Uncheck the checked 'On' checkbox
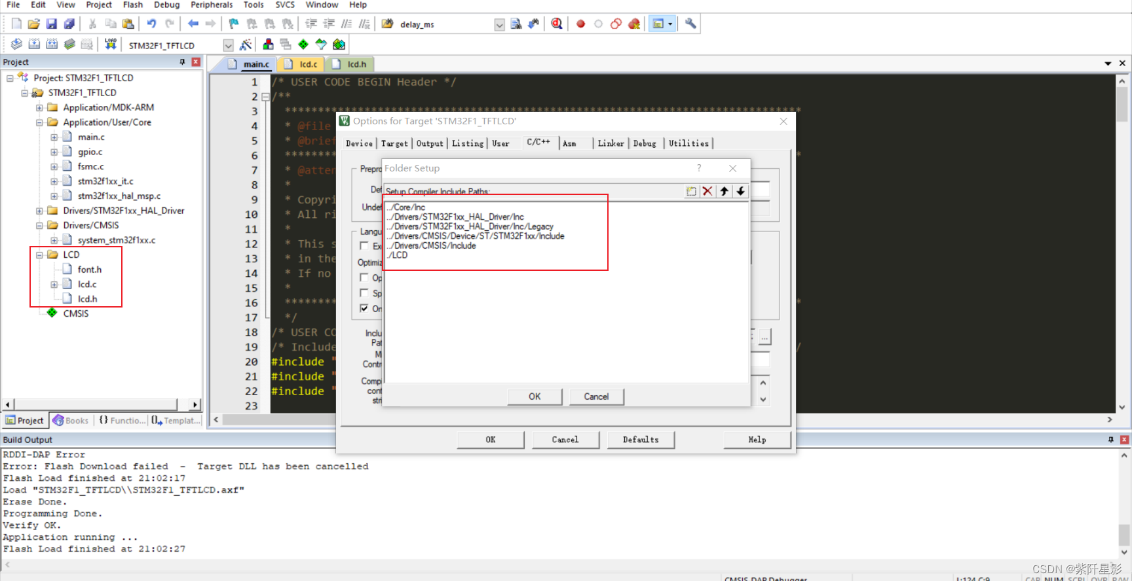Screen dimensions: 1132x581 [x=364, y=308]
